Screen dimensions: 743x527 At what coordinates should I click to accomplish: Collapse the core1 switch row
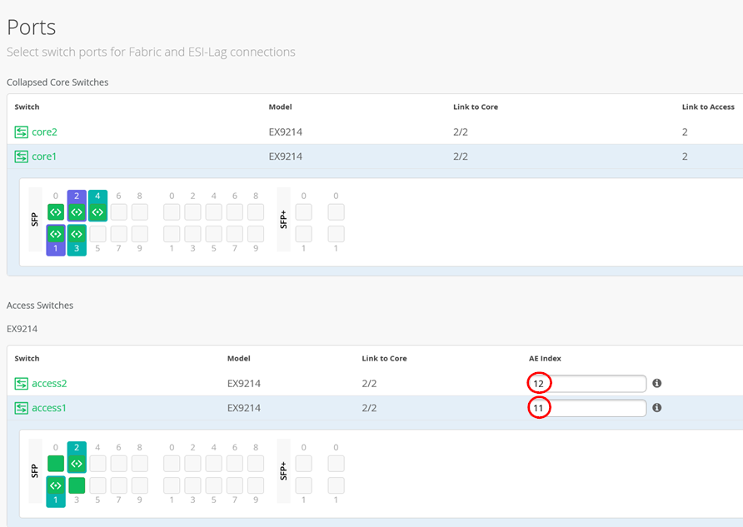pyautogui.click(x=333, y=157)
